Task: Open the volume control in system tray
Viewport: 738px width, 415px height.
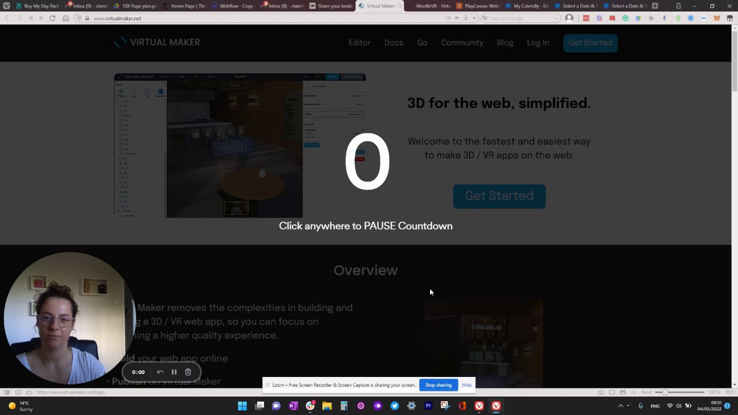Action: (x=679, y=406)
